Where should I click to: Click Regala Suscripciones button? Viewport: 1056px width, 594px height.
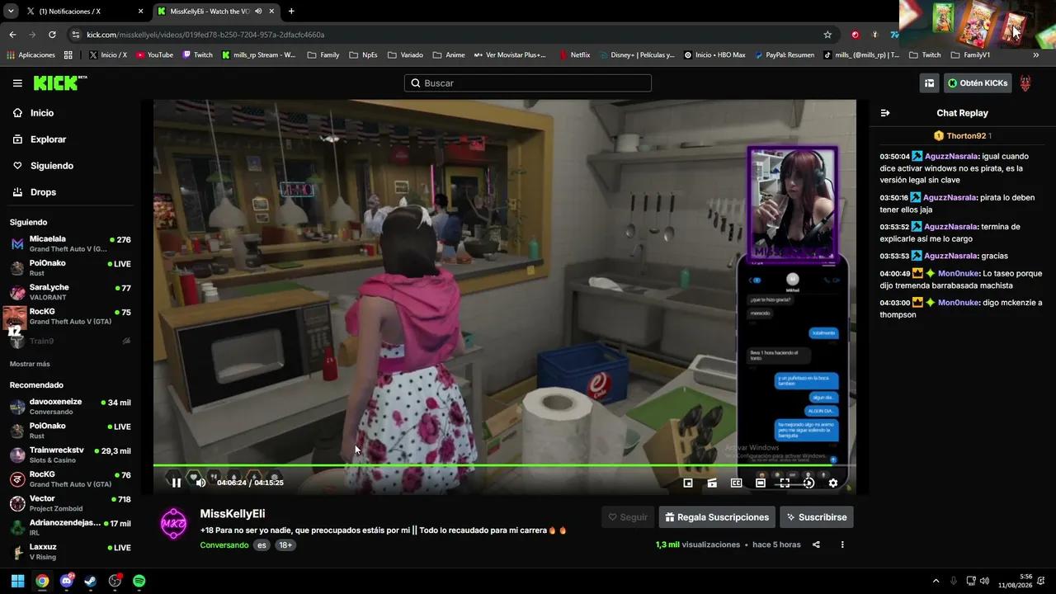pos(717,517)
